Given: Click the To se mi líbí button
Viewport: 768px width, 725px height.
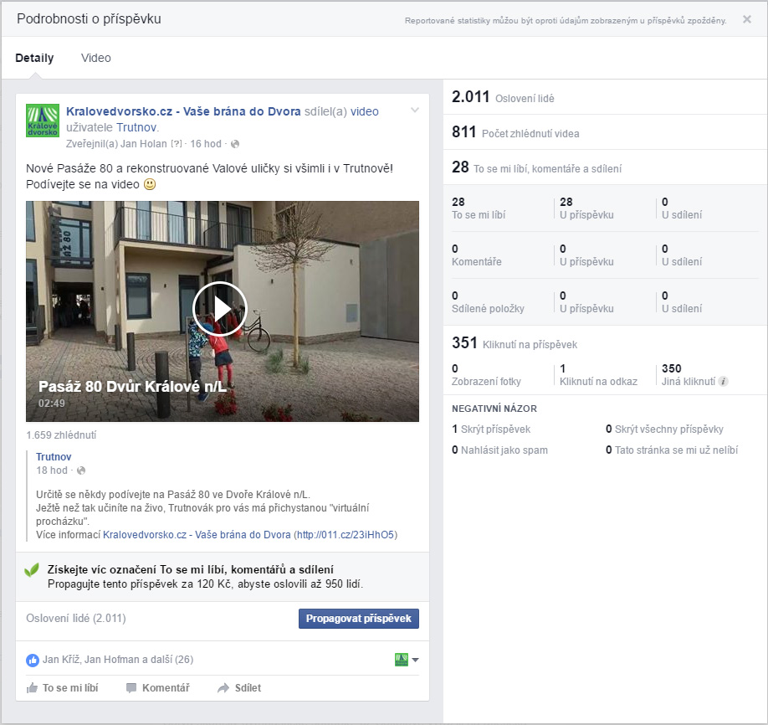Looking at the screenshot, I should pos(63,688).
